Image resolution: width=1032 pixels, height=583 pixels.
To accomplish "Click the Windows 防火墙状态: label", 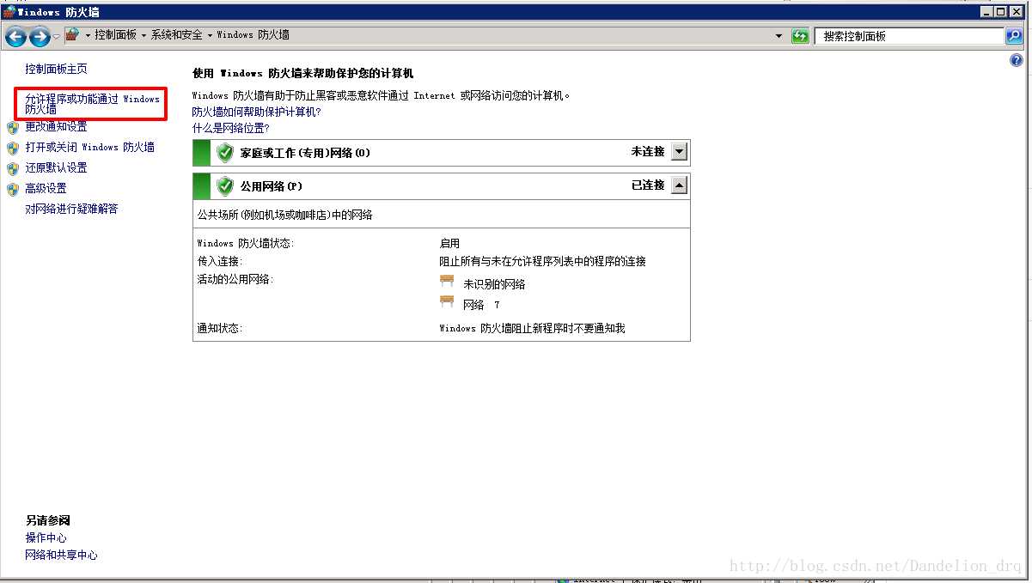I will coord(246,243).
